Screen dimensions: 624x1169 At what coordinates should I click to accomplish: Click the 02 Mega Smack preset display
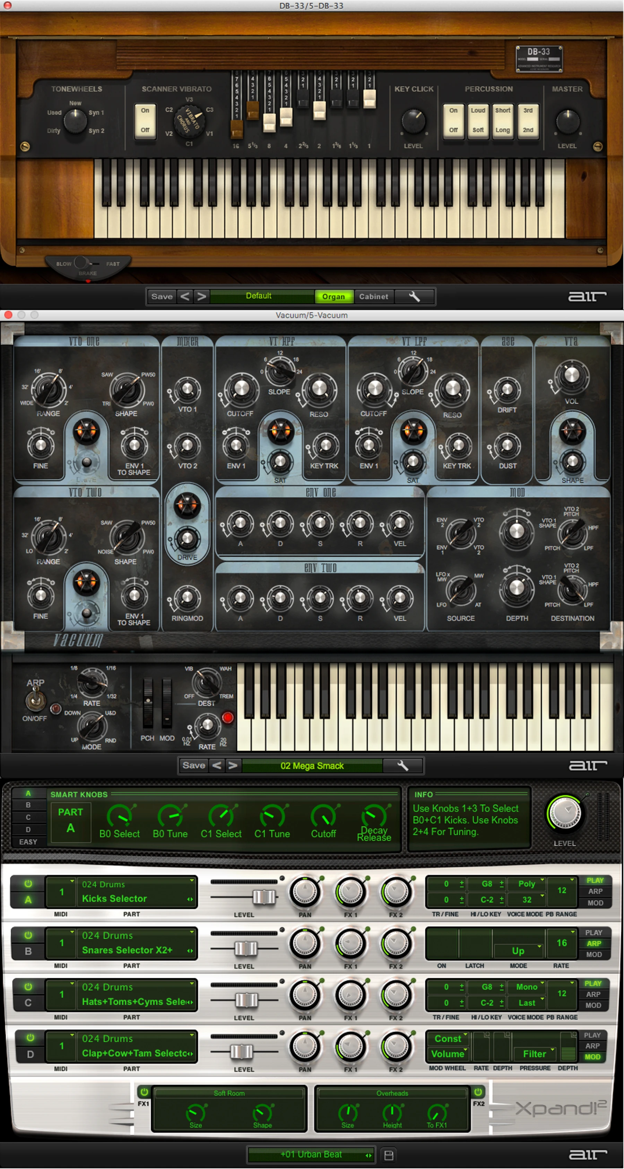point(312,766)
